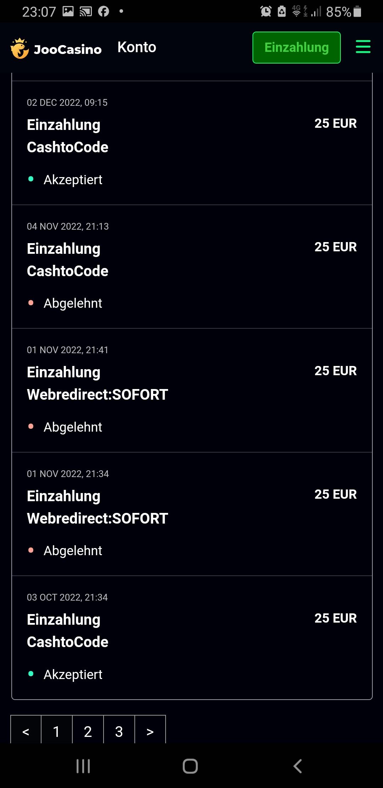383x788 pixels.
Task: Tap the Android home button
Action: pos(190,766)
